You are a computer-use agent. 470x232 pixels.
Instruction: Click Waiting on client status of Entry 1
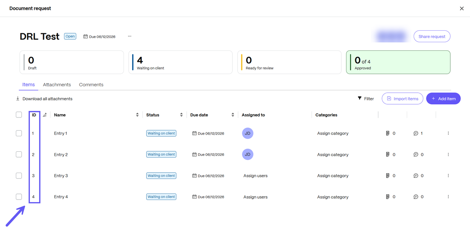pyautogui.click(x=161, y=133)
